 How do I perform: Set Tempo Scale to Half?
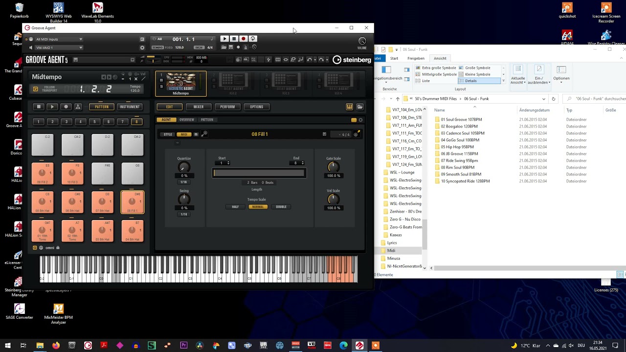[x=235, y=207]
